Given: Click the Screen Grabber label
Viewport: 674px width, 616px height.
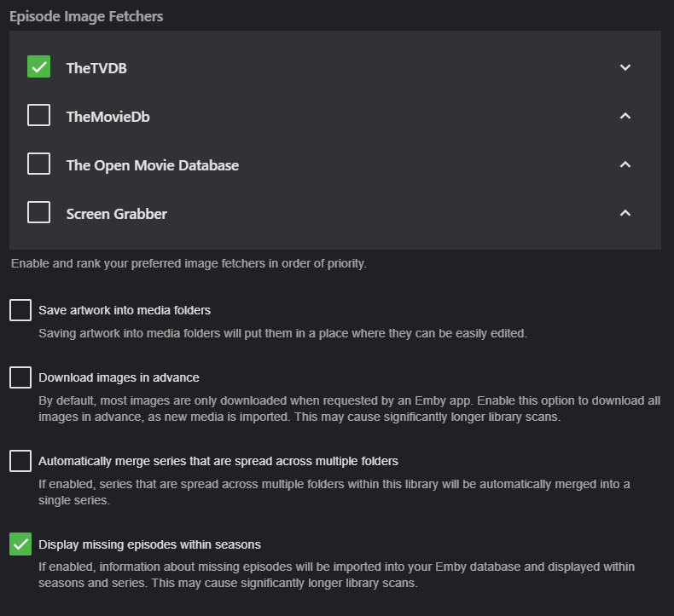Looking at the screenshot, I should coord(116,214).
